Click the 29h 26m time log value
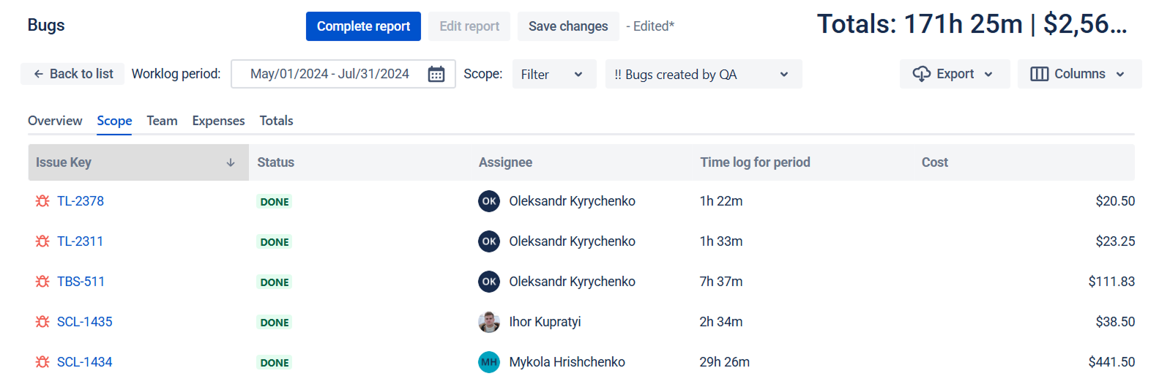 point(724,362)
